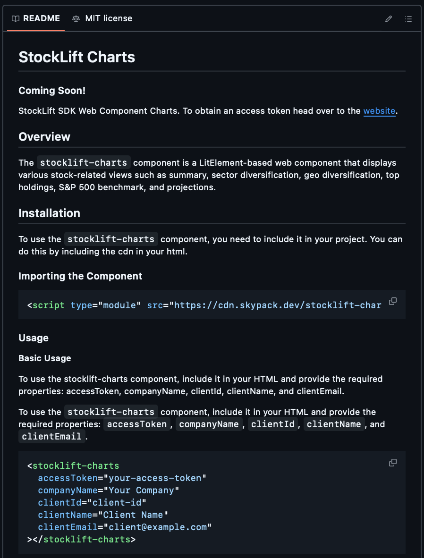Click the scale icon beside MIT license
Screen dimensions: 424x558
(x=76, y=19)
